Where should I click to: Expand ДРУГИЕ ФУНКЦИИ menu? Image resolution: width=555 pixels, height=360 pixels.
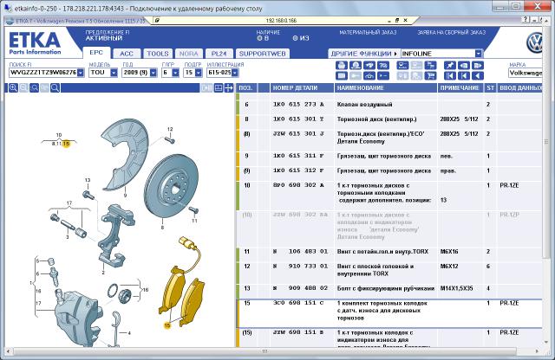click(x=364, y=54)
